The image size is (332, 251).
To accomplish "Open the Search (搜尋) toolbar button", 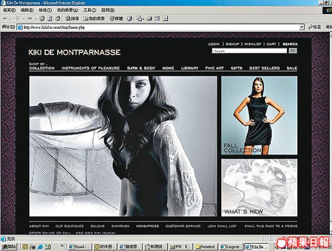I will point(72,19).
